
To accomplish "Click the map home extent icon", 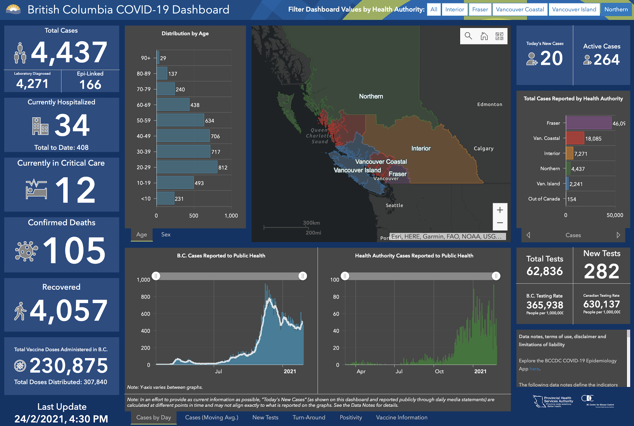I will pyautogui.click(x=484, y=36).
